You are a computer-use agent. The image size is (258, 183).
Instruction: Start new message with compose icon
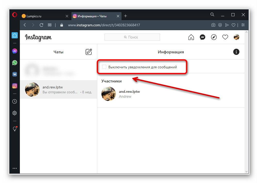[89, 52]
